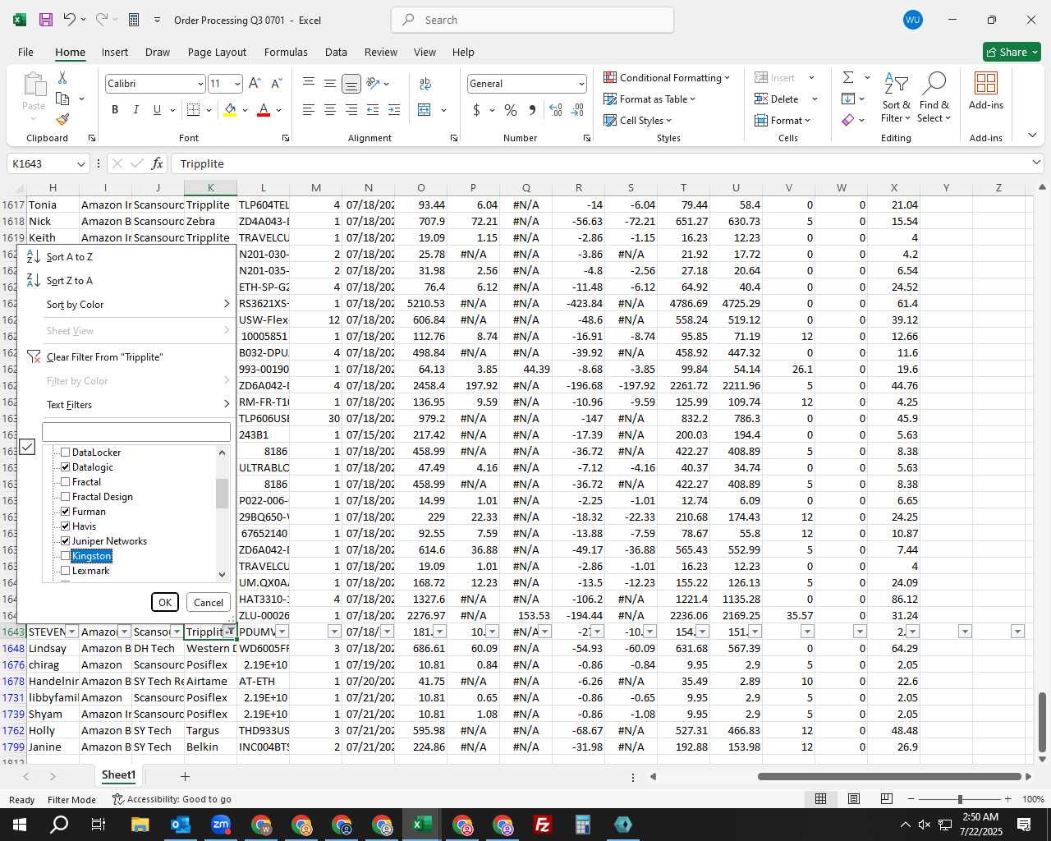Image resolution: width=1051 pixels, height=841 pixels.
Task: Apply Italic formatting
Action: [136, 110]
